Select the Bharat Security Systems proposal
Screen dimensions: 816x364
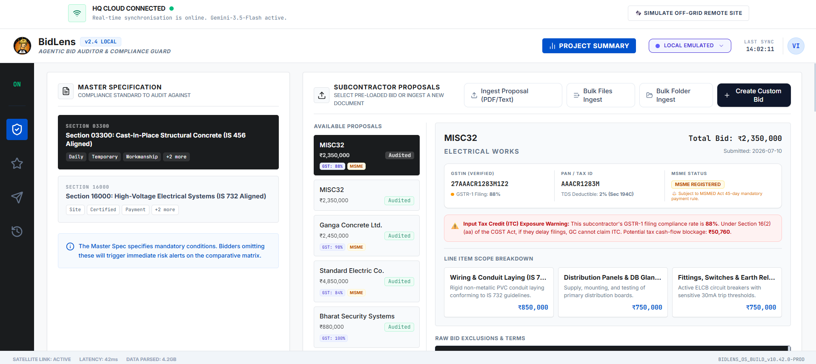tap(366, 327)
